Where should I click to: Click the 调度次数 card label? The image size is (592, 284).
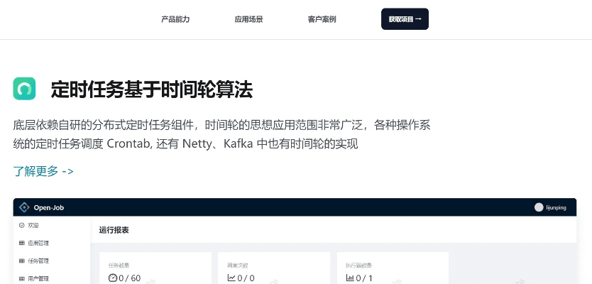[238, 266]
